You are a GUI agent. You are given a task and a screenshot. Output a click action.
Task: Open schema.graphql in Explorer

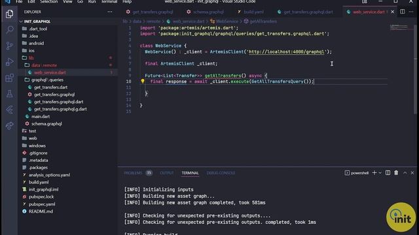point(46,123)
